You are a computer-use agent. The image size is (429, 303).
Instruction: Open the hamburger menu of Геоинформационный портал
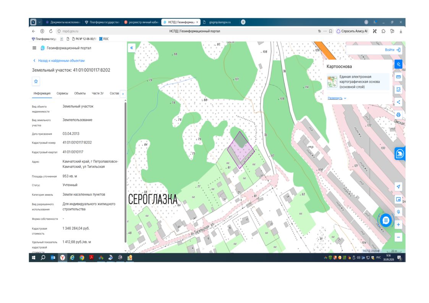(x=34, y=48)
